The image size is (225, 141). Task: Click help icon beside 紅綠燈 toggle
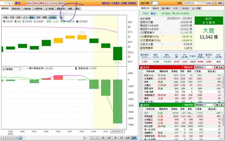coord(58,17)
